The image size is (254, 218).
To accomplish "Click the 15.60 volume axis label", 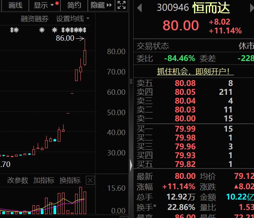I will 116,188.
